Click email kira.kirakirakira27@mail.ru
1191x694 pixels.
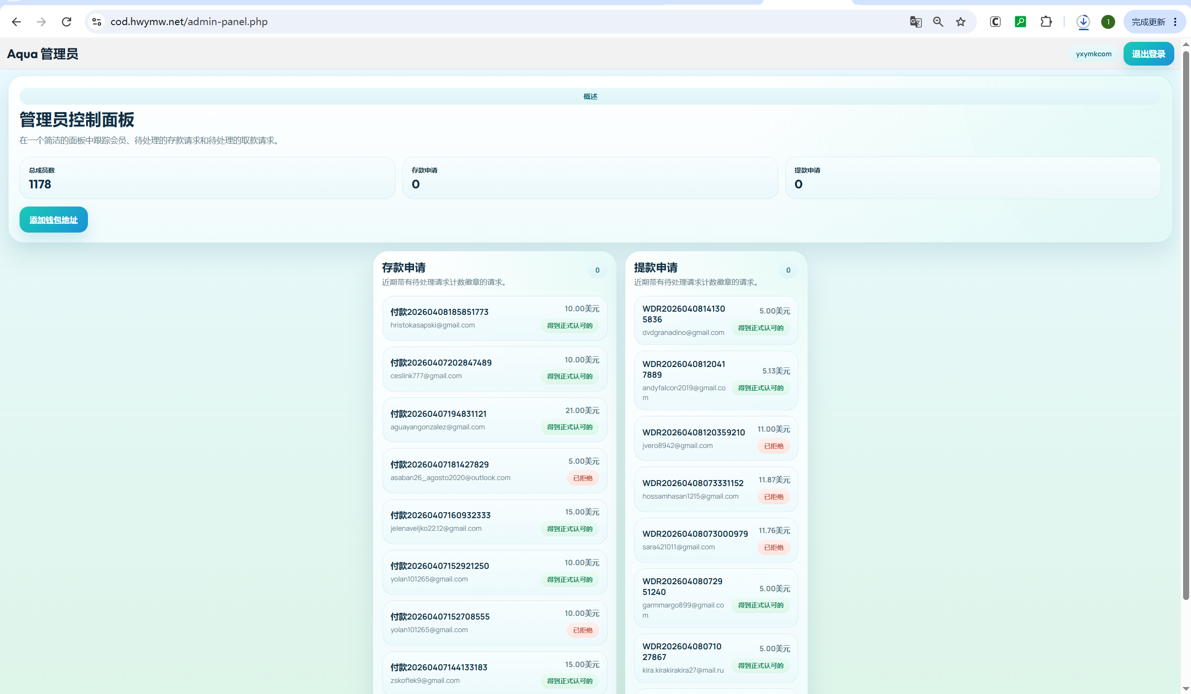pos(683,670)
